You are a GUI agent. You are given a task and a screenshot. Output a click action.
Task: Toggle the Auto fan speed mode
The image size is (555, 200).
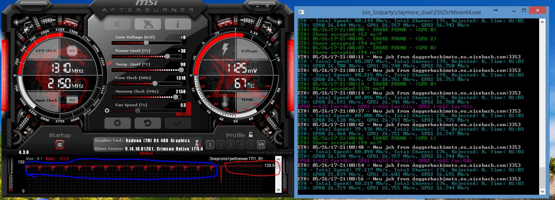[183, 113]
